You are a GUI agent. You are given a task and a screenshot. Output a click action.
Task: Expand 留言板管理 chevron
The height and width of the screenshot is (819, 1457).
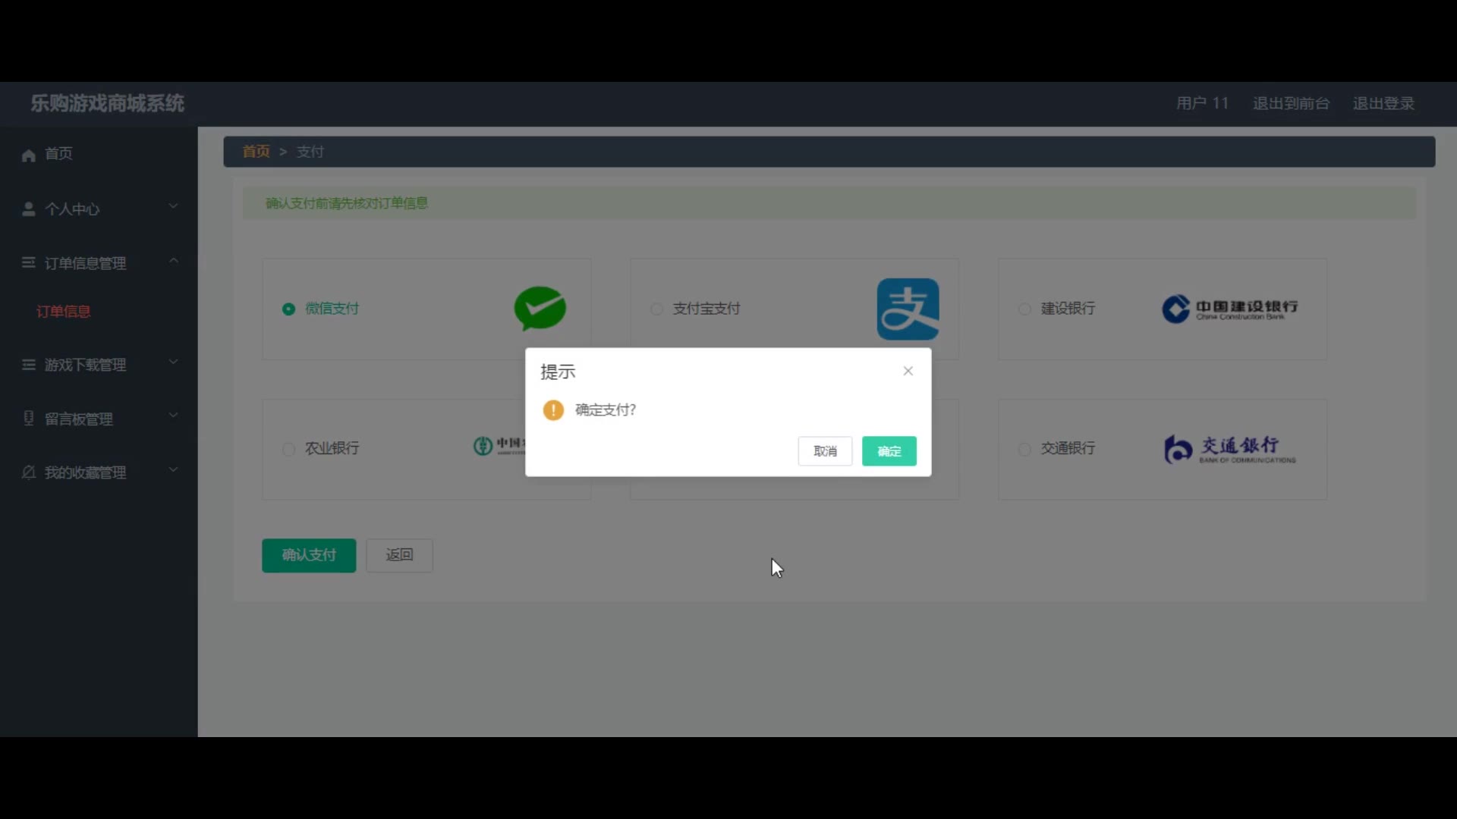173,416
